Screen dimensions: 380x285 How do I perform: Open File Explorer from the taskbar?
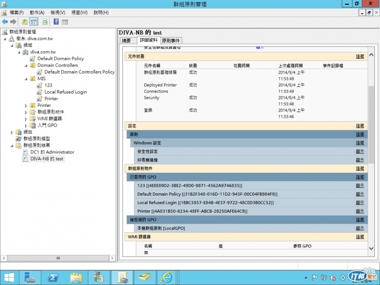pos(76,277)
